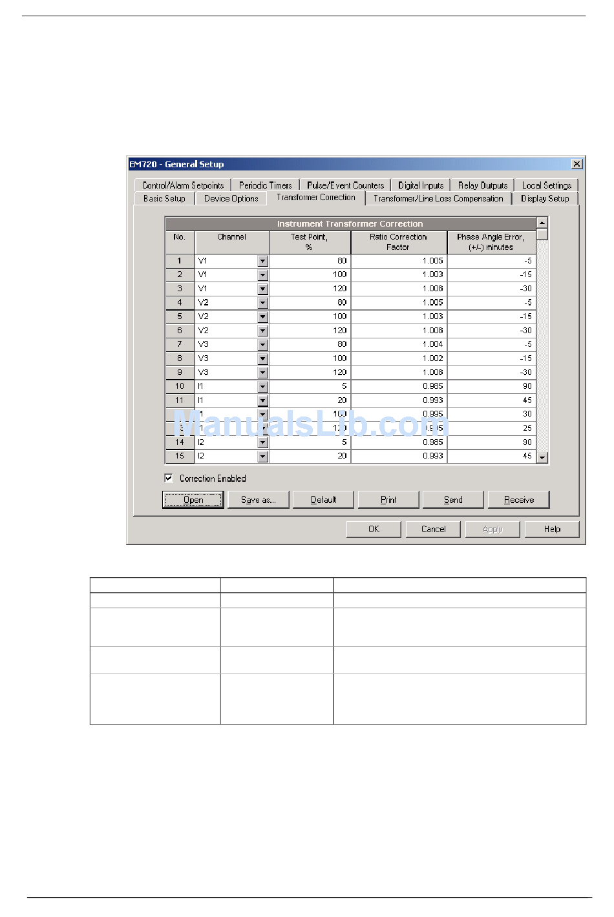
Task: Switch to the Control/Alarm Setpoints tab
Action: point(183,185)
